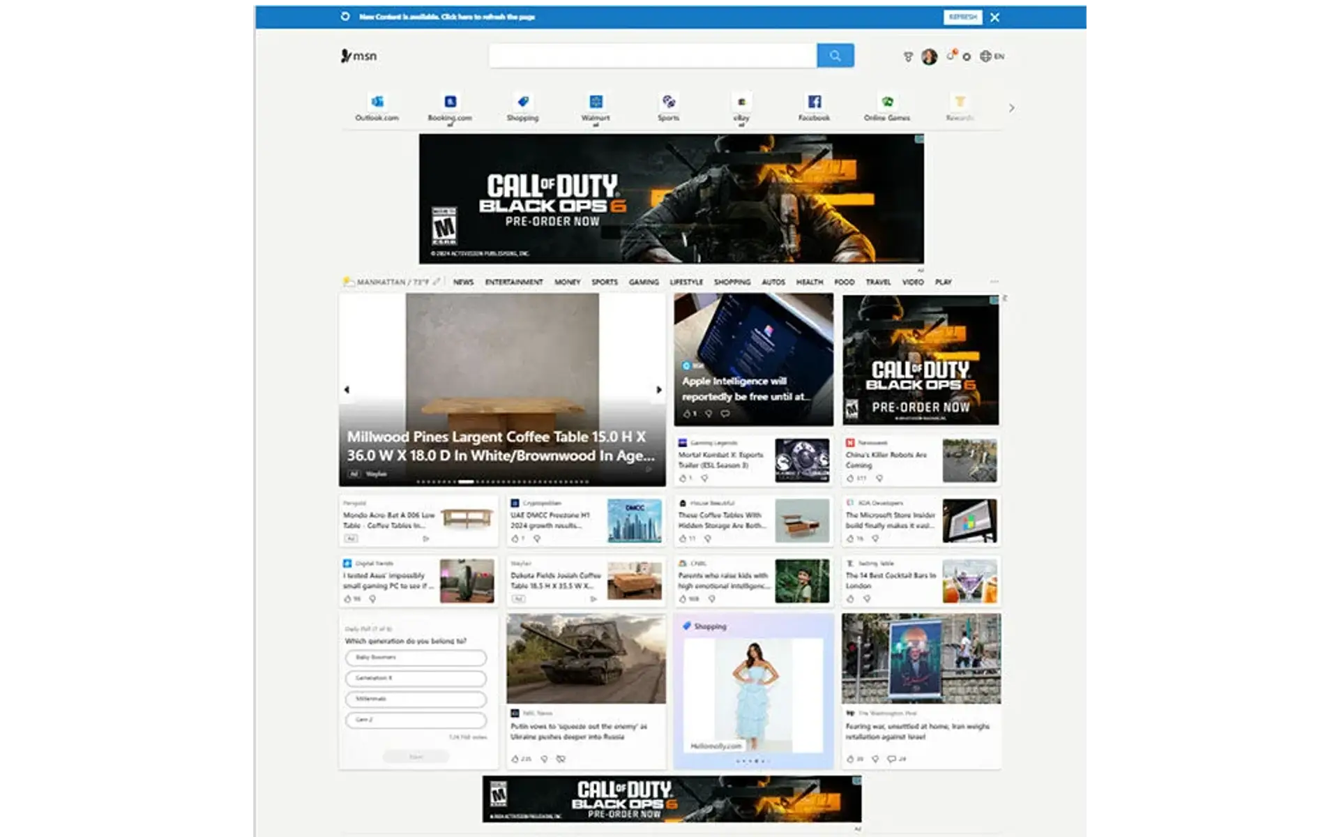Edit the Manhattan weather location pencil
Screen dimensions: 1339x837
click(437, 282)
